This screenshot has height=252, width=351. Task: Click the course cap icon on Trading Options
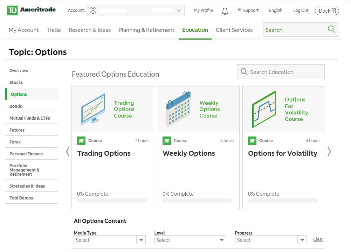click(81, 141)
